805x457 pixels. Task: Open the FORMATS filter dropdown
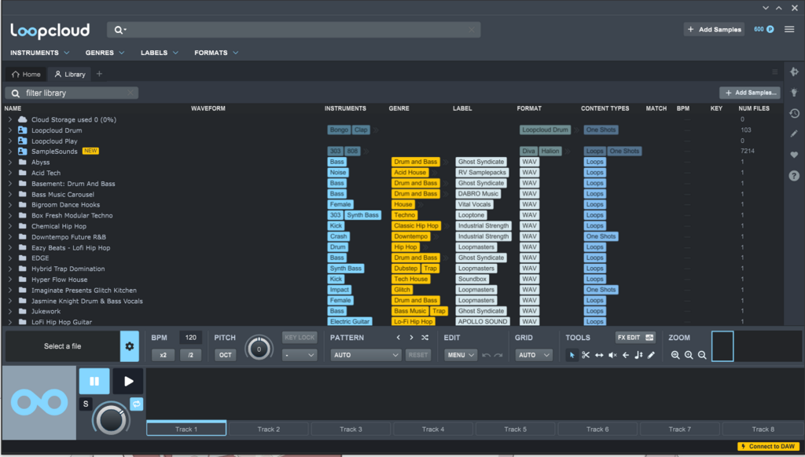click(x=216, y=53)
